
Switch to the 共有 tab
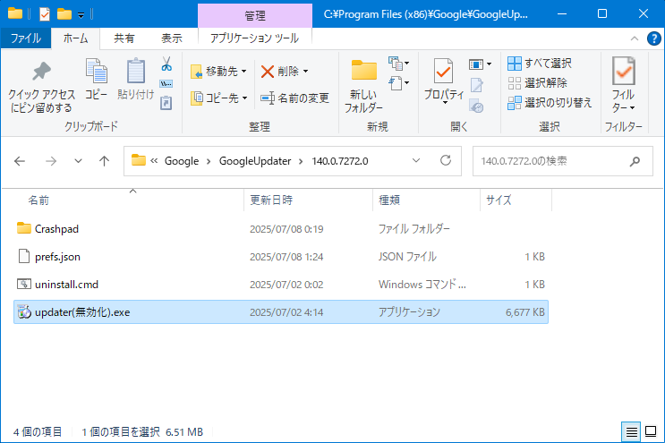(124, 38)
